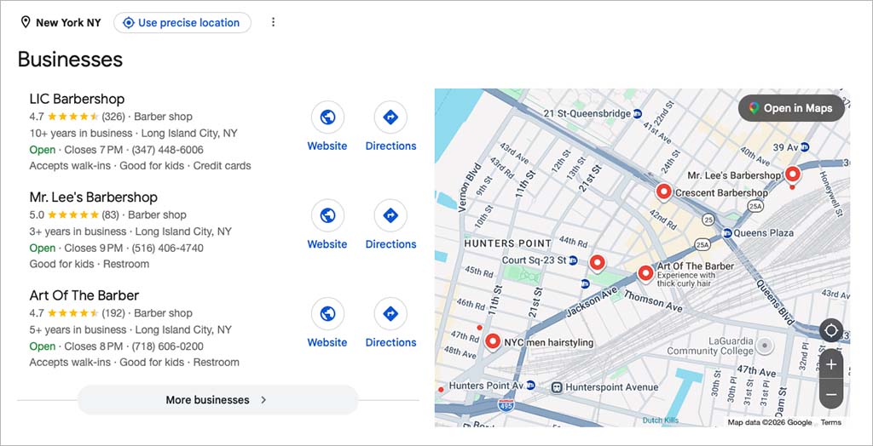
Task: Click the New York NY location text
Action: tap(68, 23)
